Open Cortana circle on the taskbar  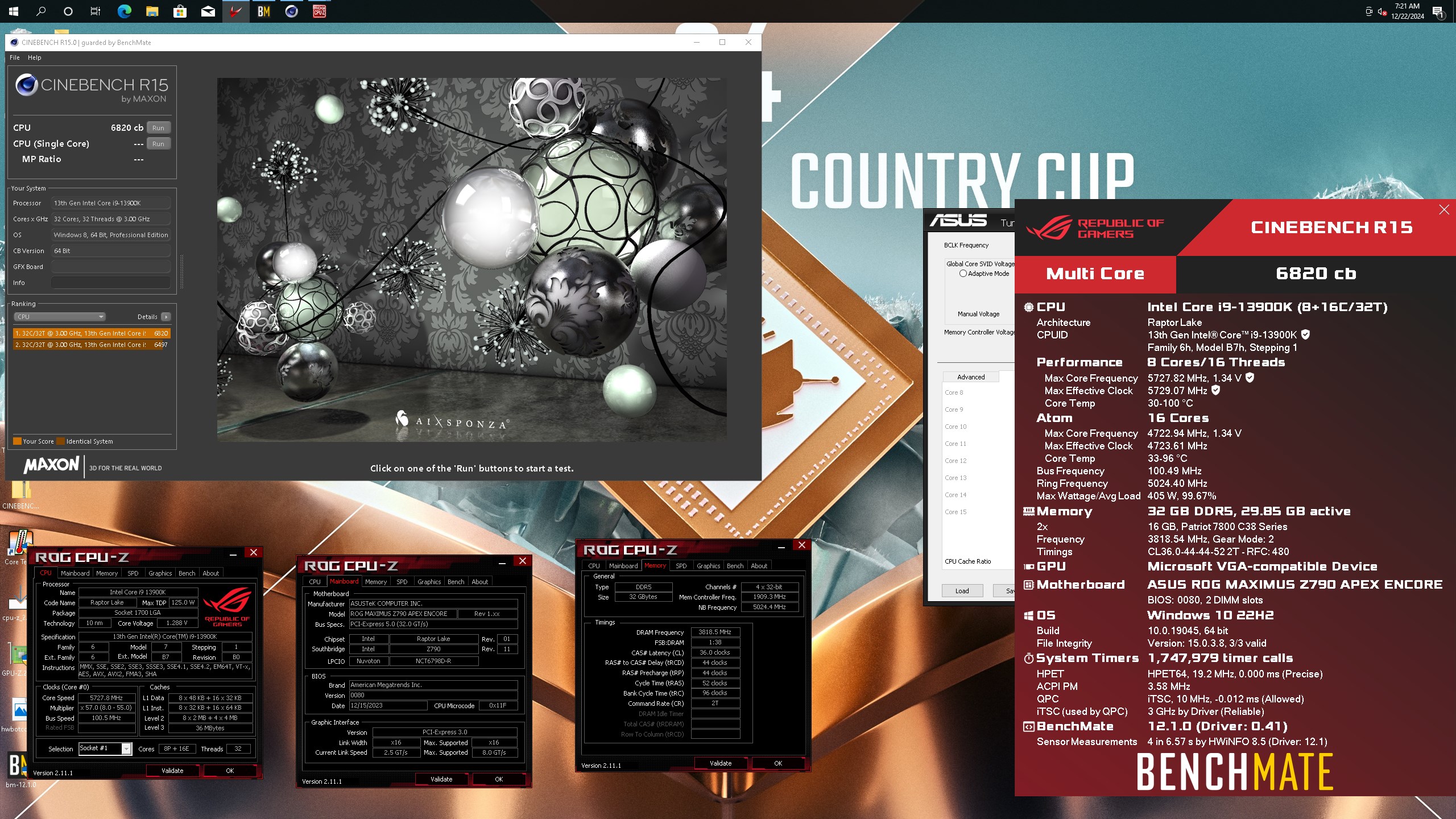(68, 11)
